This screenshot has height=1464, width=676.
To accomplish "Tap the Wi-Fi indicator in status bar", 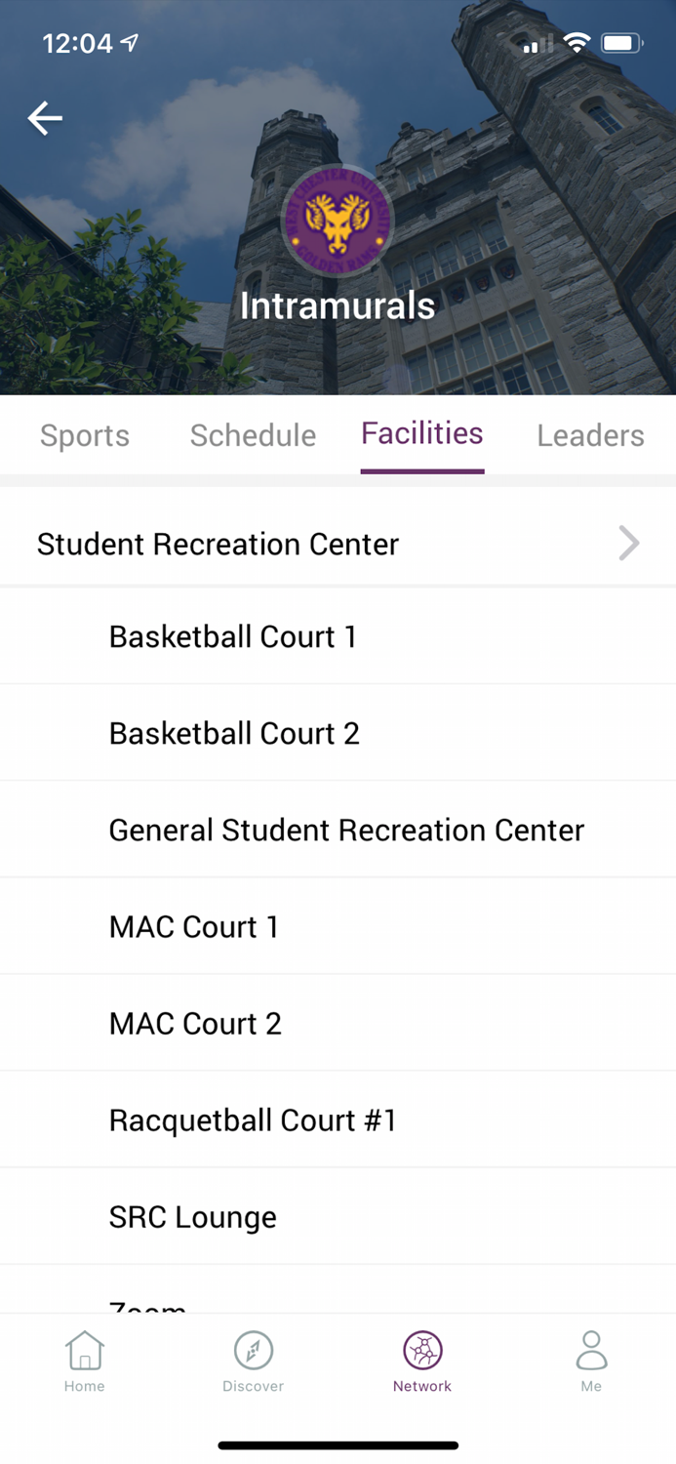I will coord(577,43).
